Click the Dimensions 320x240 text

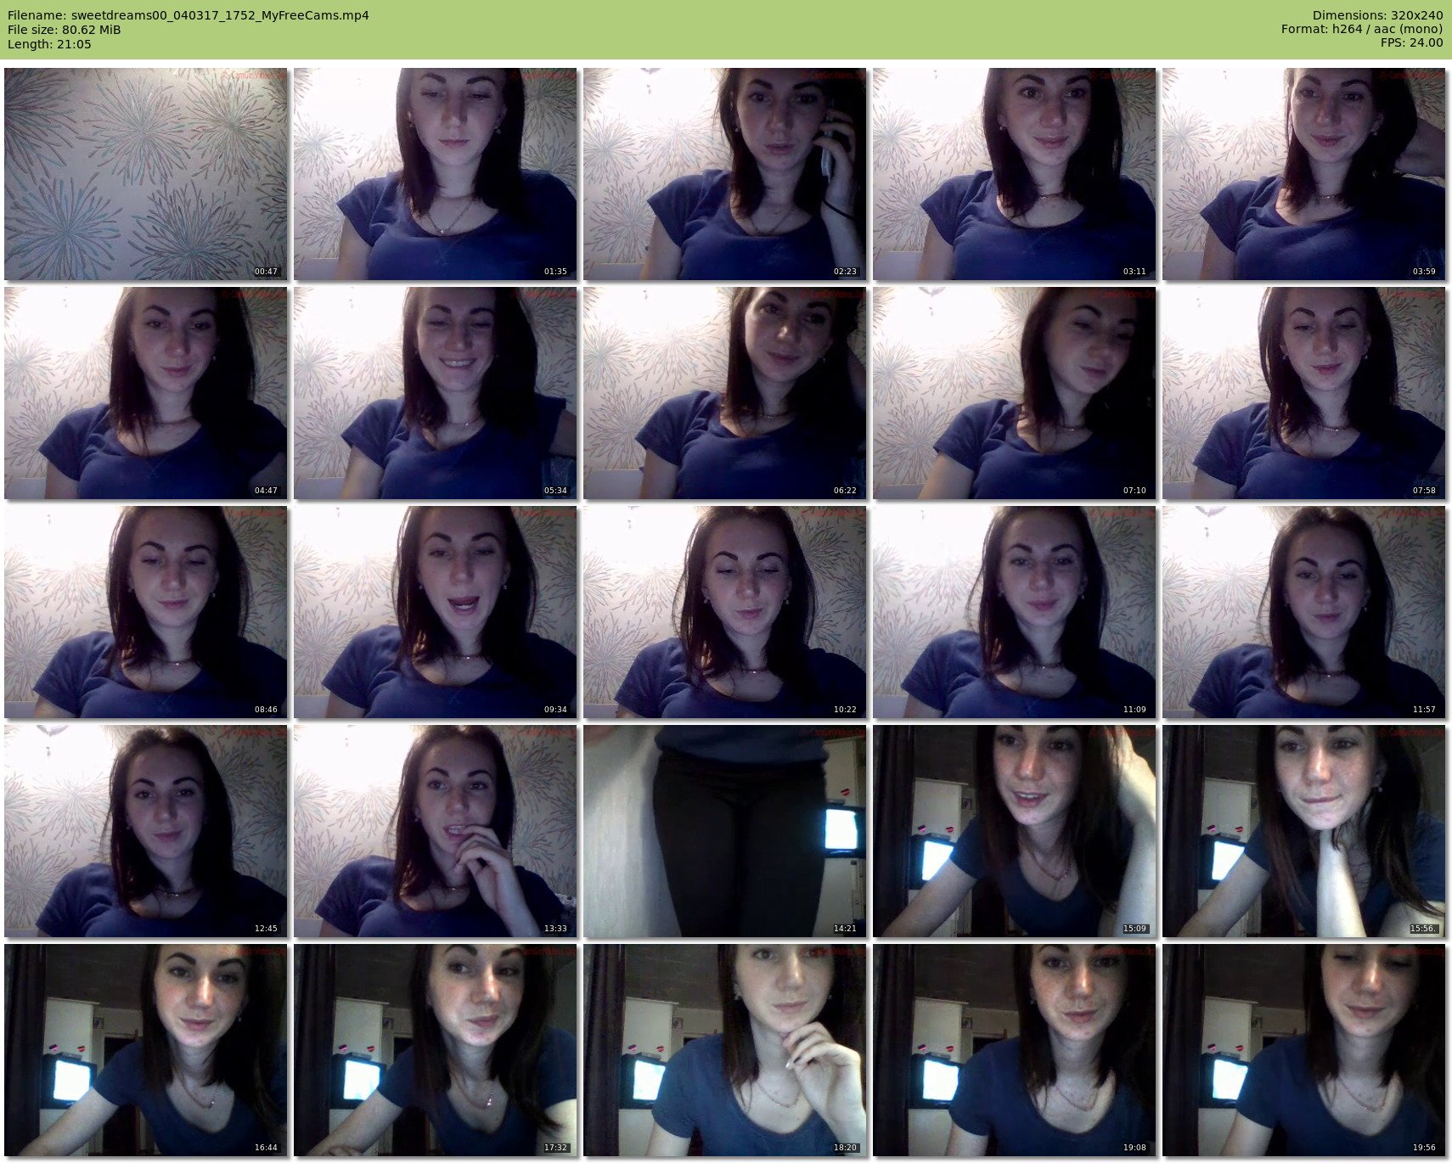coord(1377,15)
